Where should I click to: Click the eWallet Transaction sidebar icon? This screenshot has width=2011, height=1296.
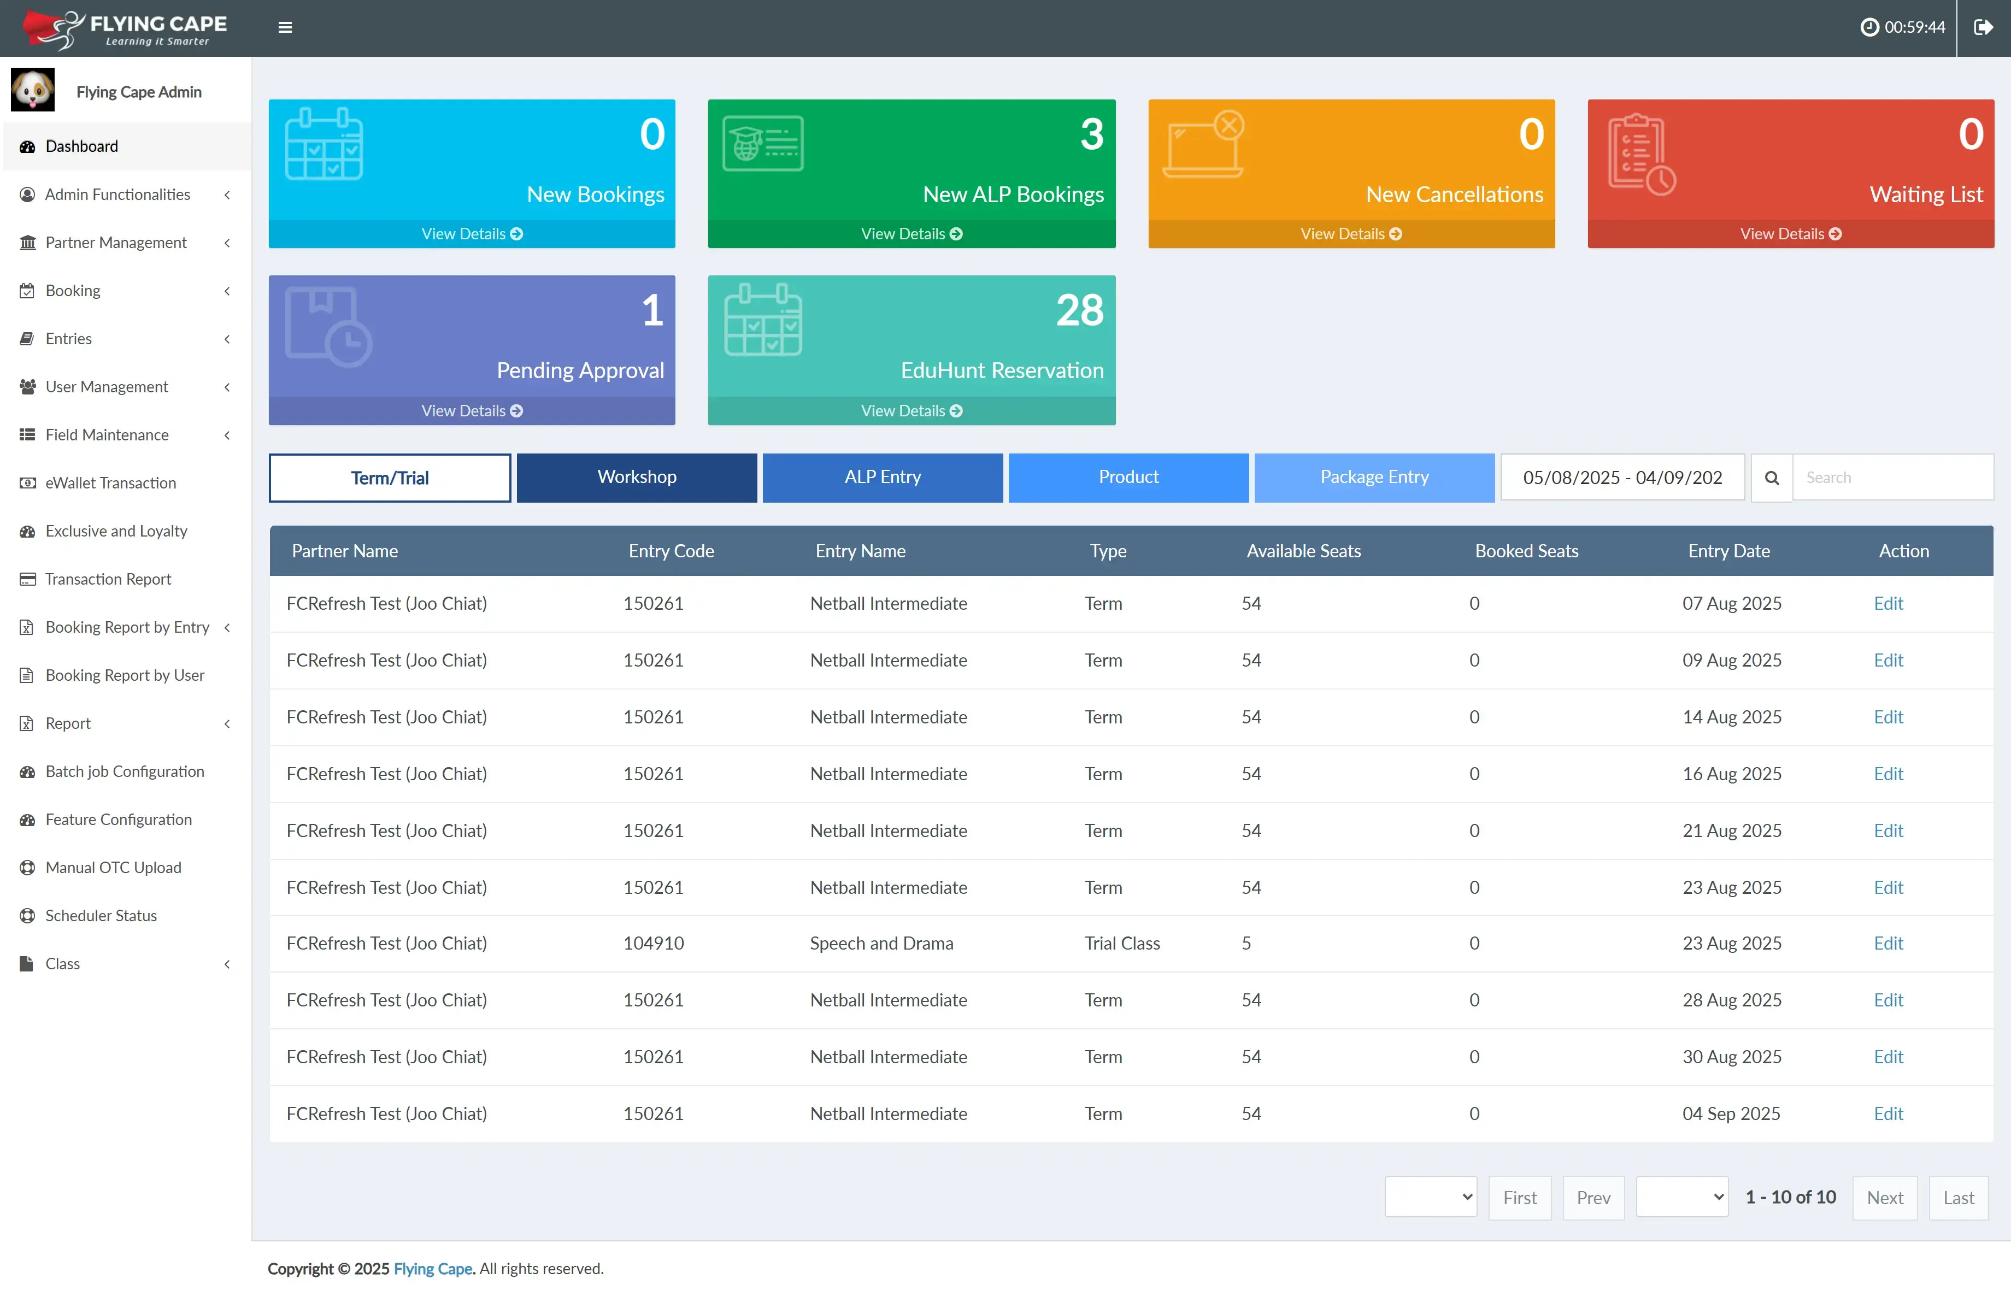27,482
